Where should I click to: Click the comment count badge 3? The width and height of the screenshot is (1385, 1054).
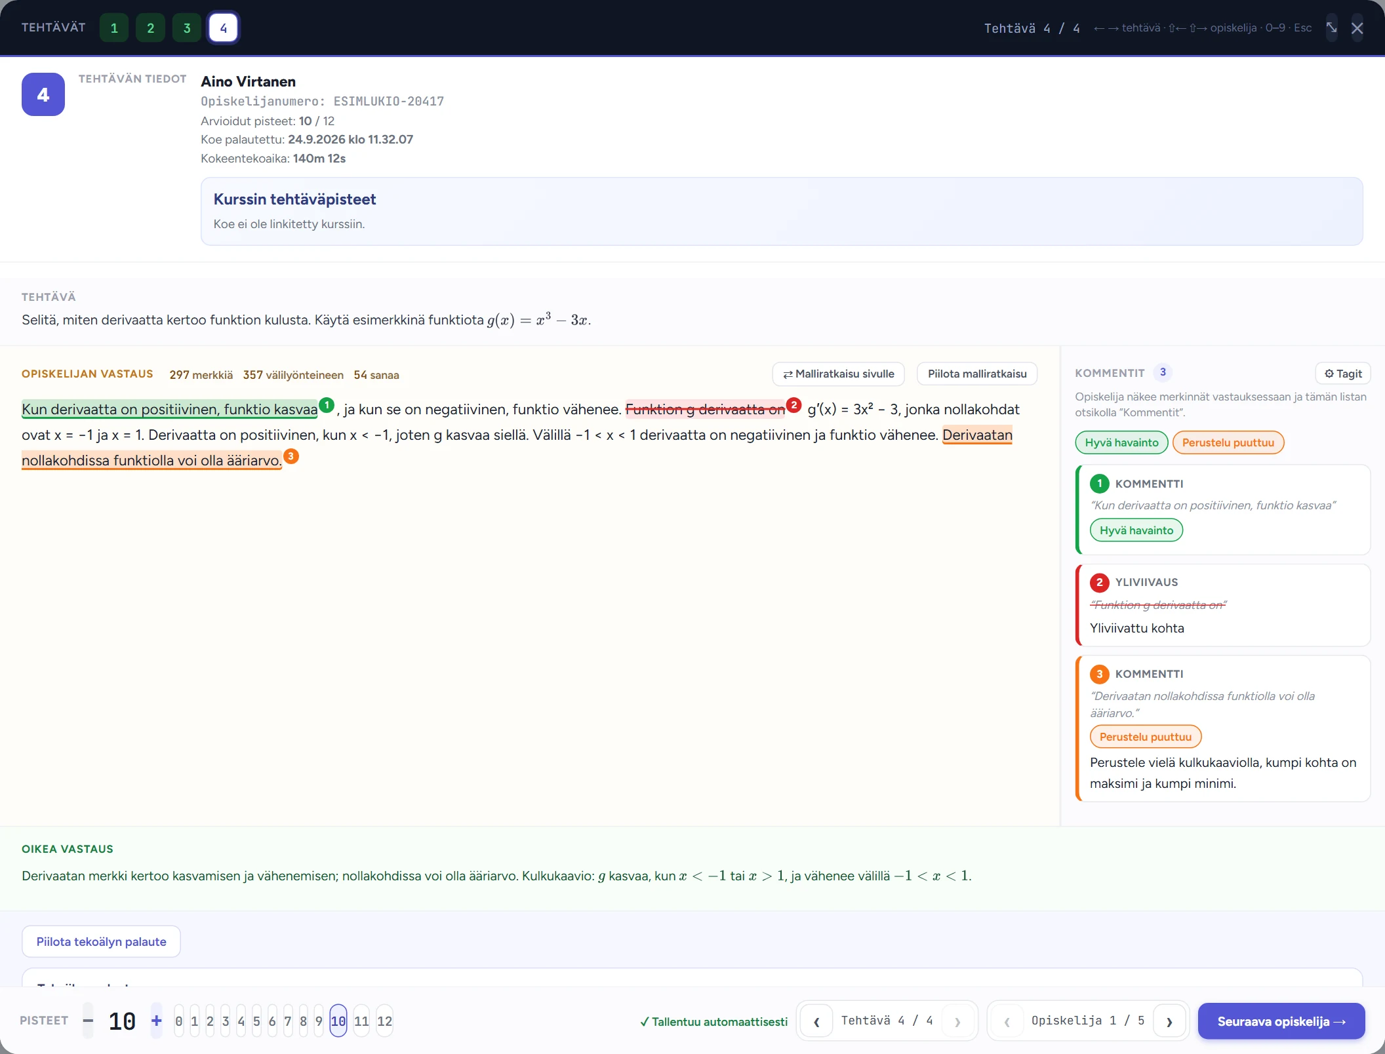click(x=1163, y=372)
